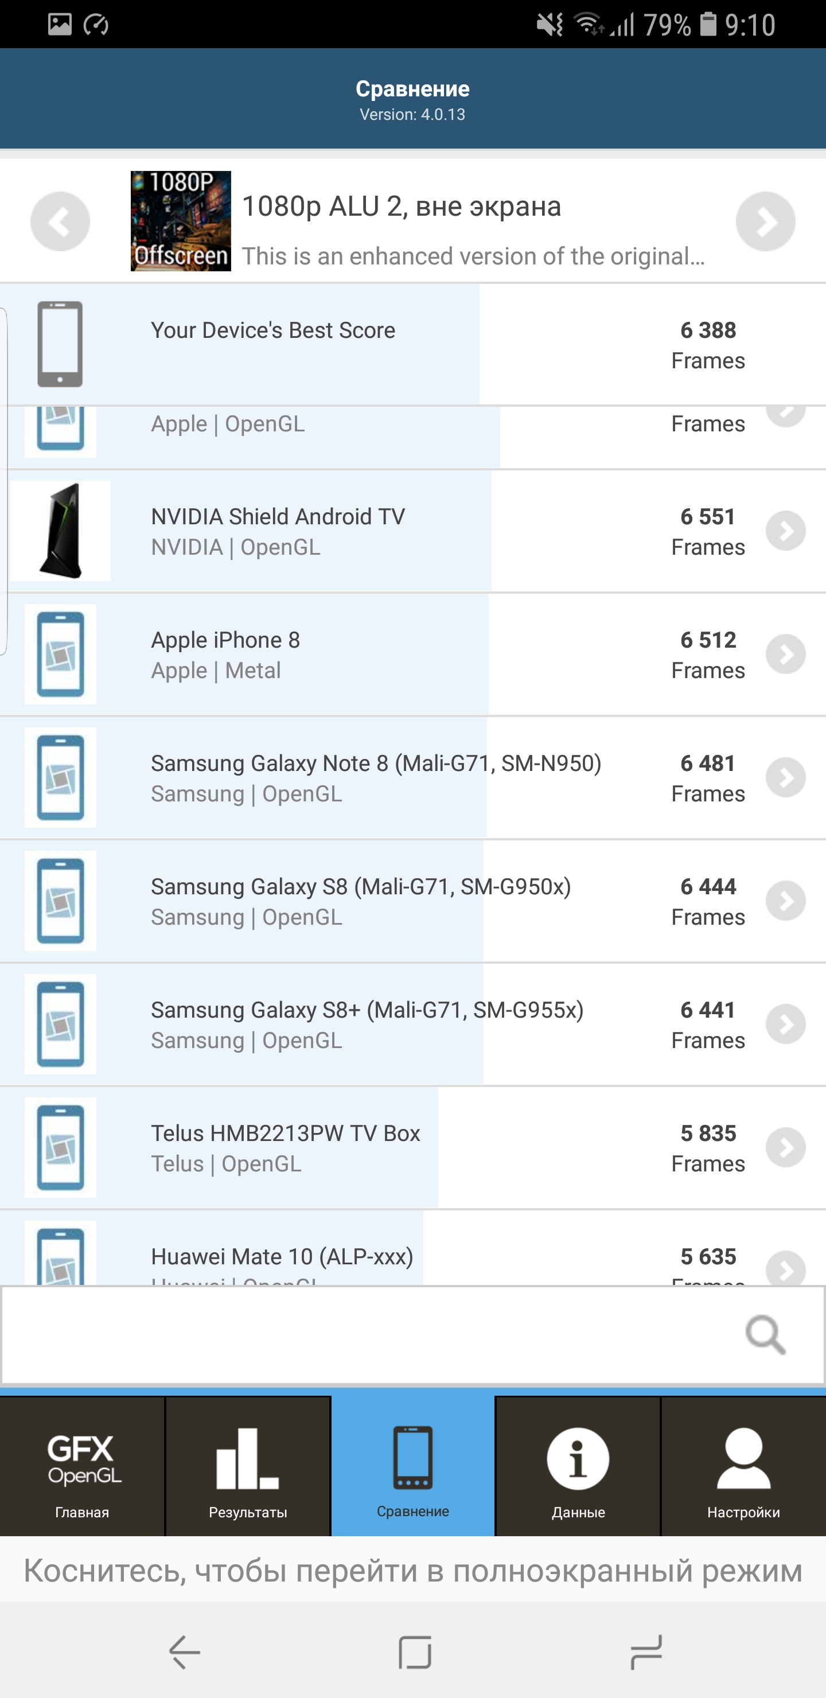Expand NVIDIA Shield Android TV details chevron

785,531
